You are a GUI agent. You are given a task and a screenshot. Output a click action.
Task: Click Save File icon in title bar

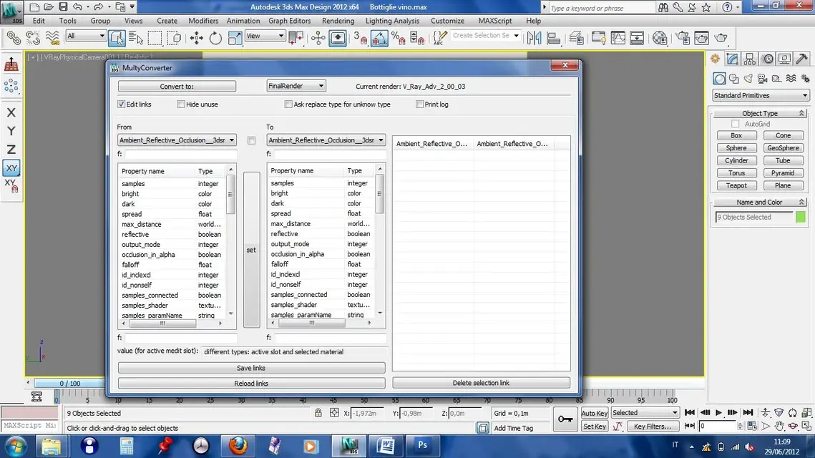tap(63, 6)
